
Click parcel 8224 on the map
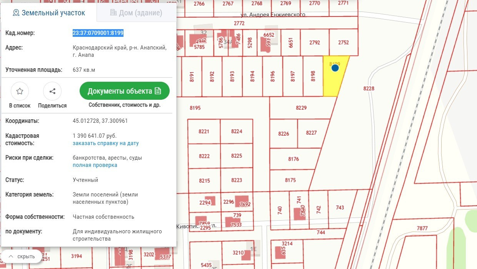point(237,131)
